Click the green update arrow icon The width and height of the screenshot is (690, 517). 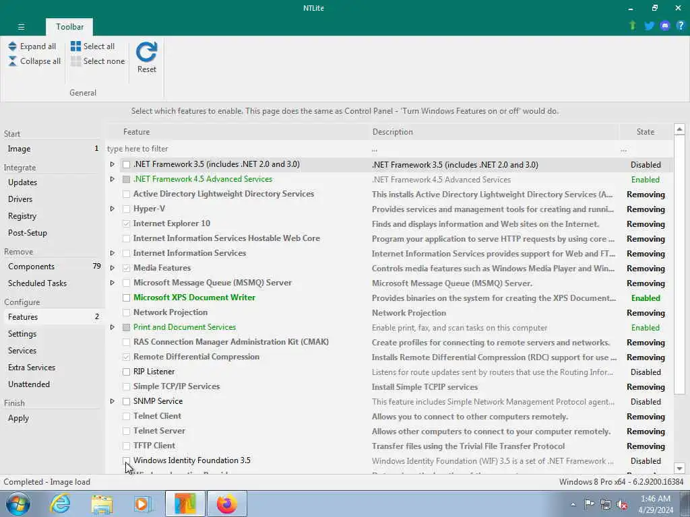[632, 26]
